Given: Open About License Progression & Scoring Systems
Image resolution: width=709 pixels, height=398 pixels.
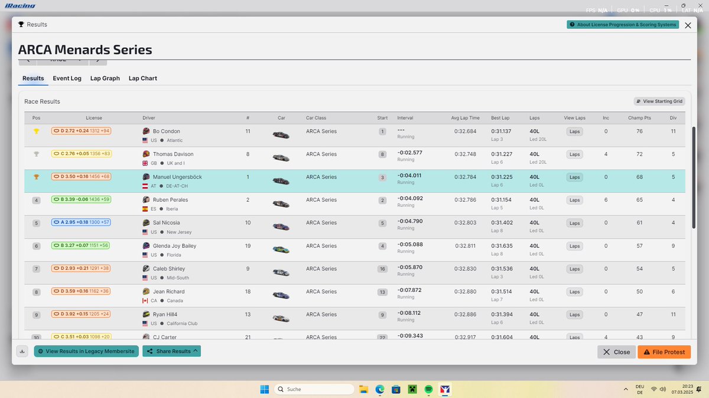Looking at the screenshot, I should pos(622,25).
